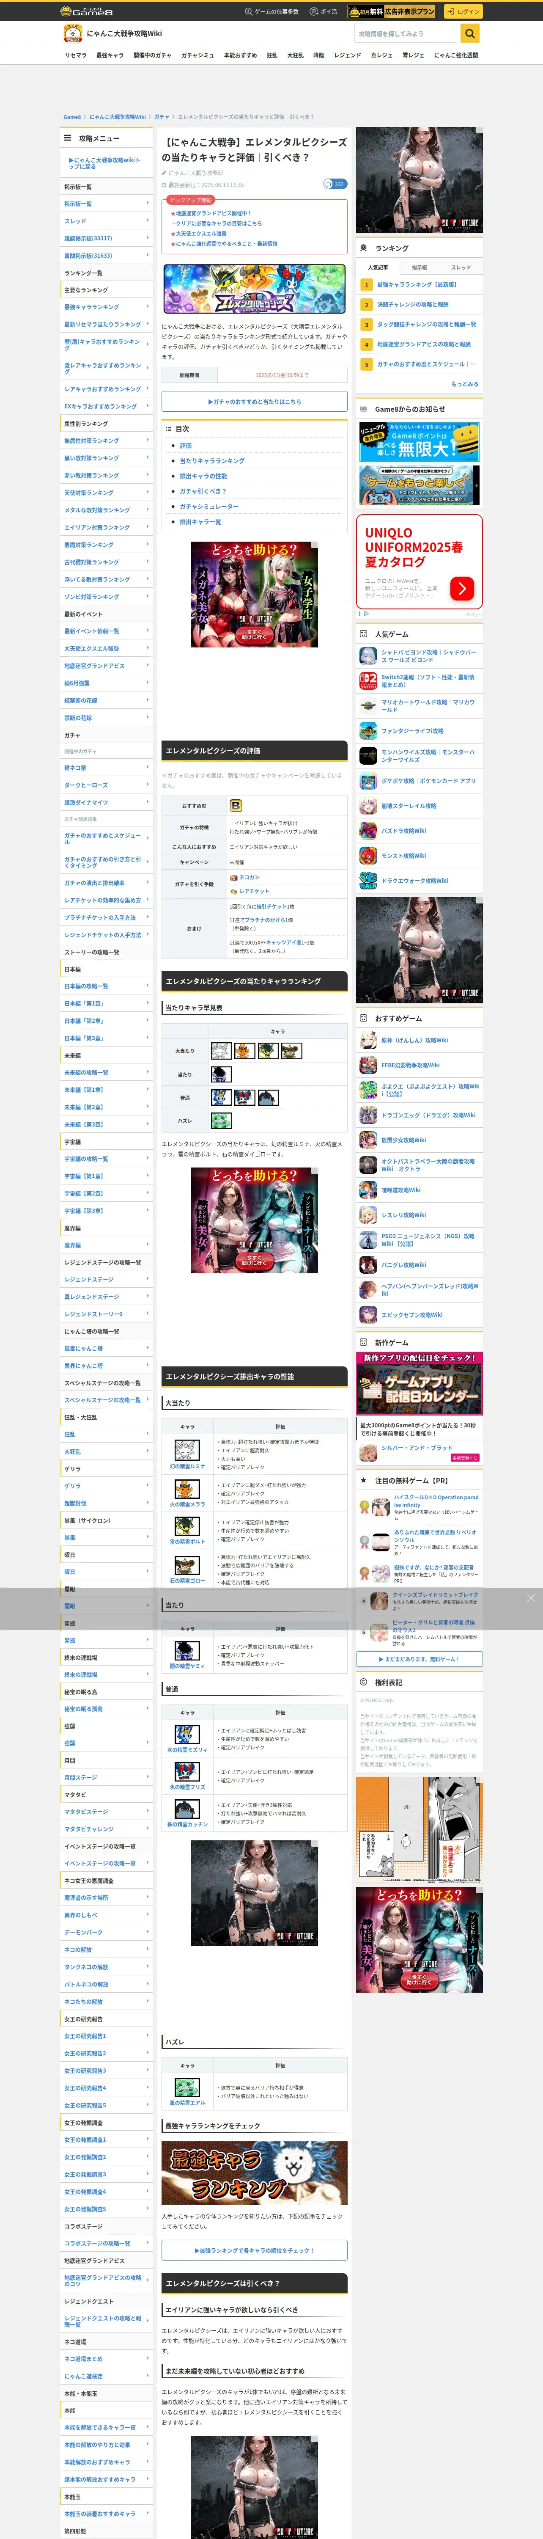543x2539 pixels.
Task: Expand ゾンビ対策ランキング sidebar arrow
Action: (x=148, y=596)
